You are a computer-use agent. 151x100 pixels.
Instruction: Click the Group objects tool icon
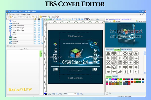click(85, 19)
